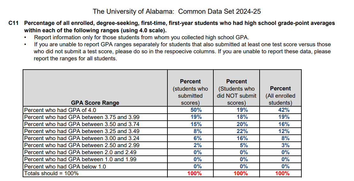Click the bullet text 'Report information only for those students'

tap(141, 37)
